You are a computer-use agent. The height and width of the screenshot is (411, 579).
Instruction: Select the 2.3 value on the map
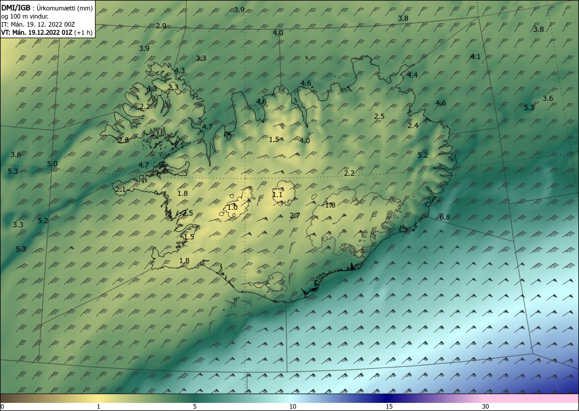pos(173,87)
